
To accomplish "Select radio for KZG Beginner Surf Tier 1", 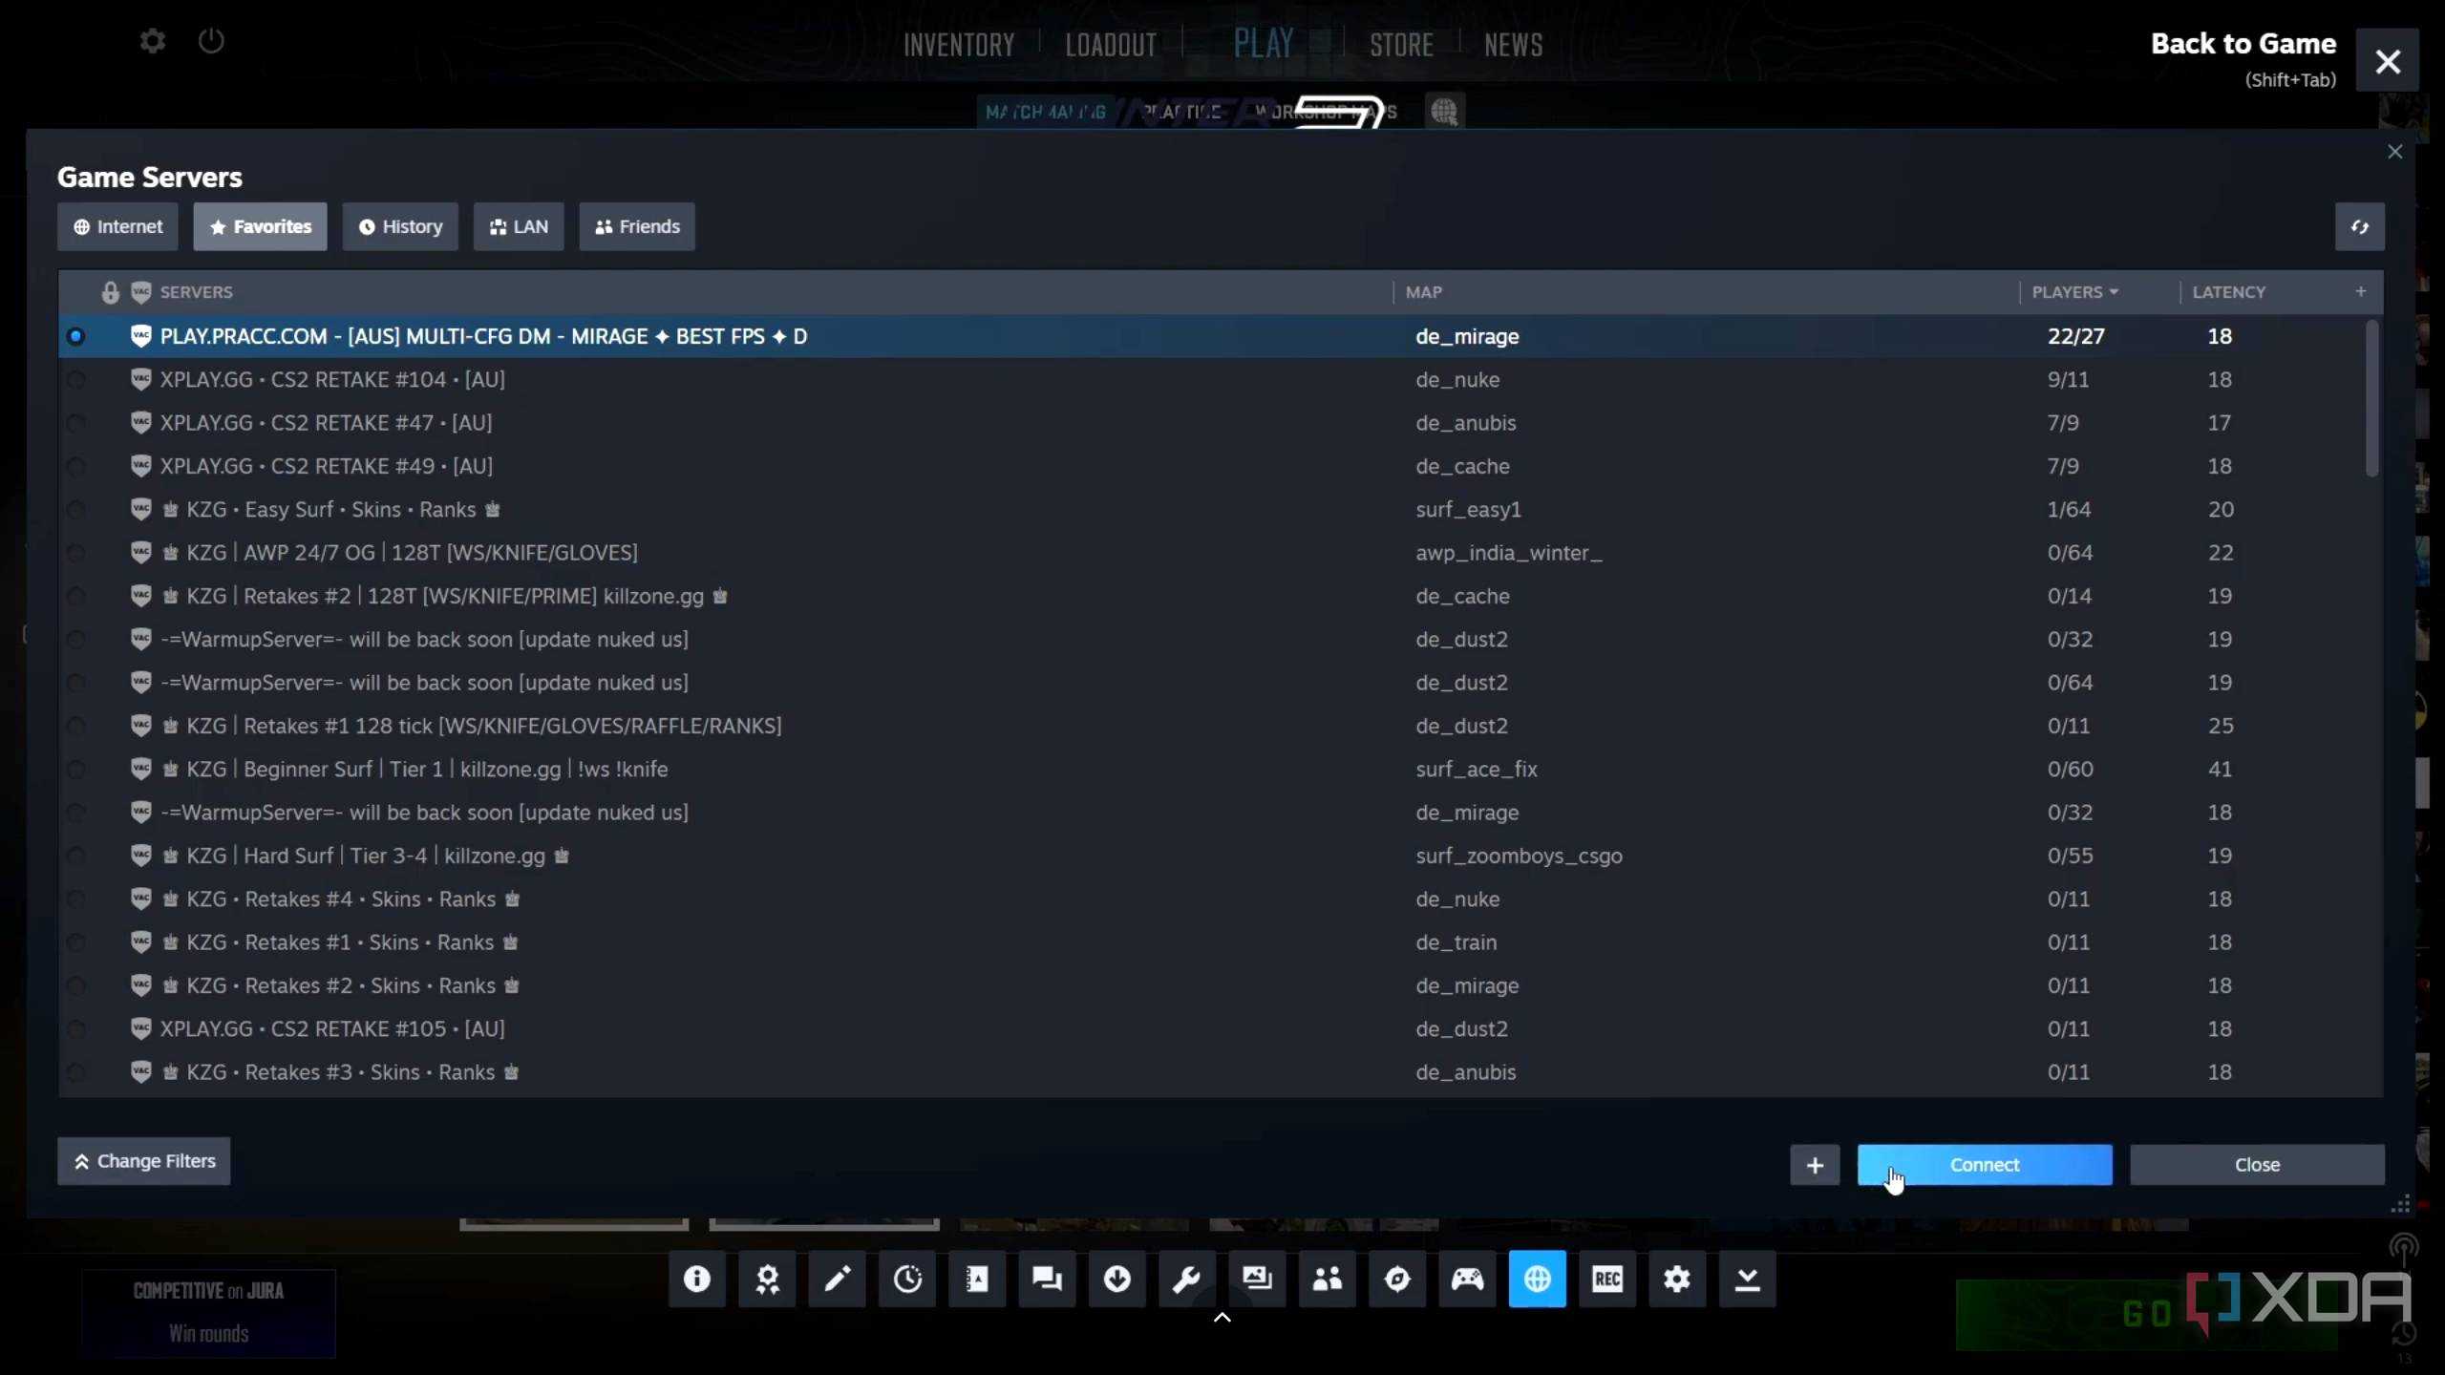I will tap(76, 770).
